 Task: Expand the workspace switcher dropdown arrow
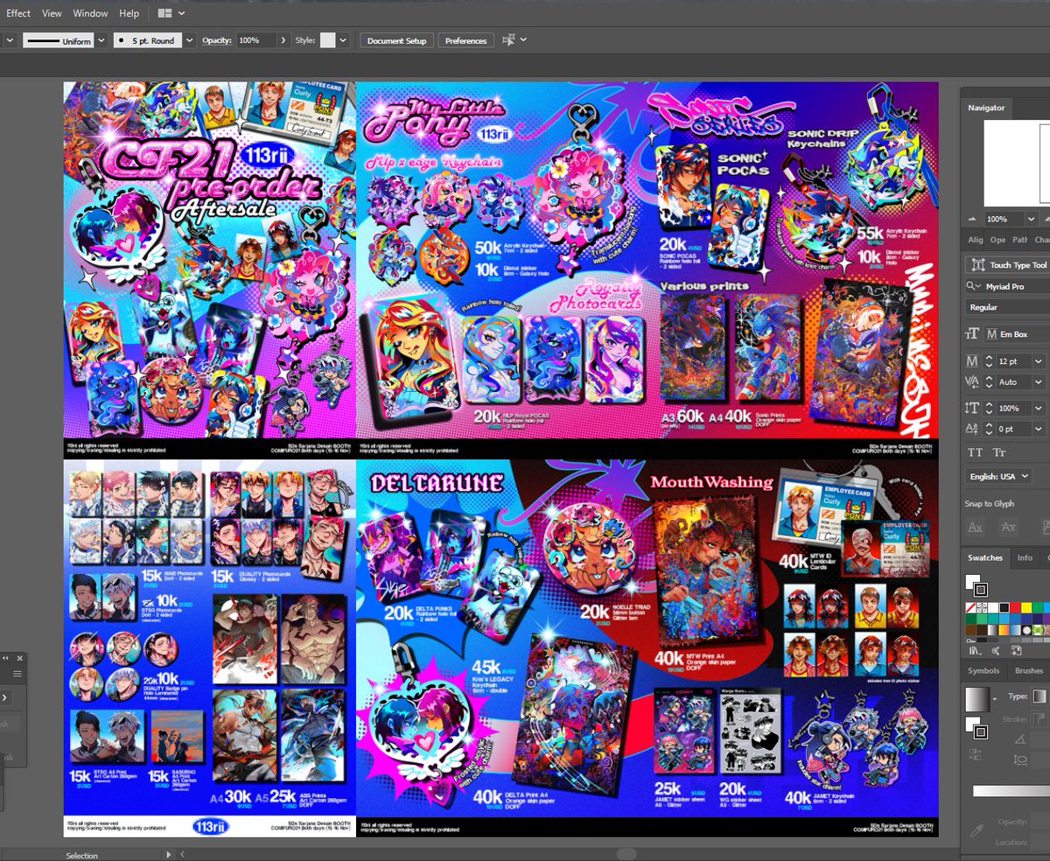point(181,14)
